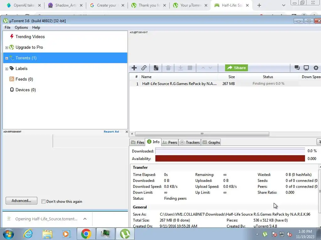Open new browser tab plus button

point(259,5)
